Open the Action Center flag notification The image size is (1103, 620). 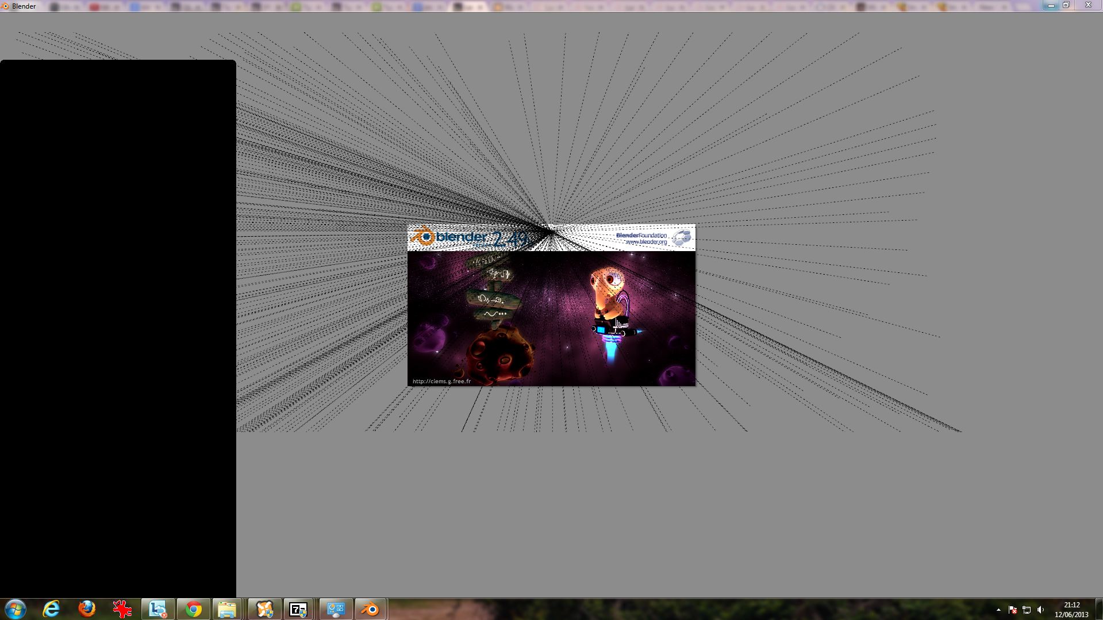point(1012,610)
